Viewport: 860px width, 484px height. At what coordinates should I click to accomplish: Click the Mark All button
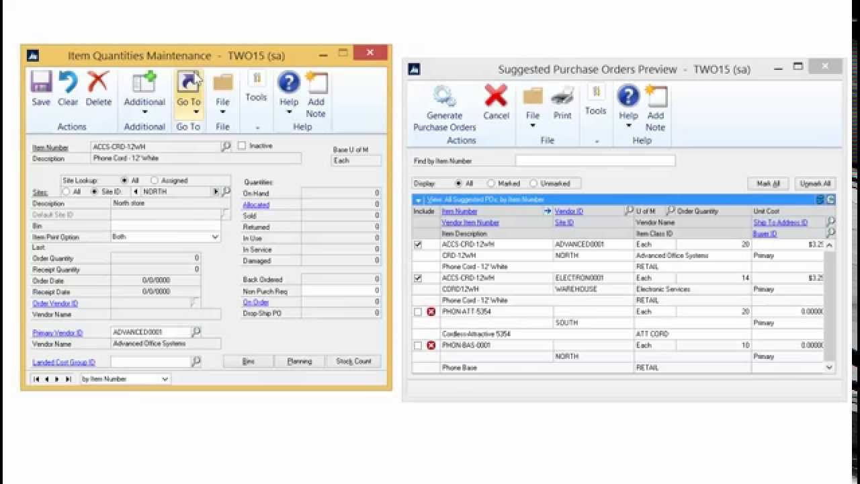tap(768, 184)
